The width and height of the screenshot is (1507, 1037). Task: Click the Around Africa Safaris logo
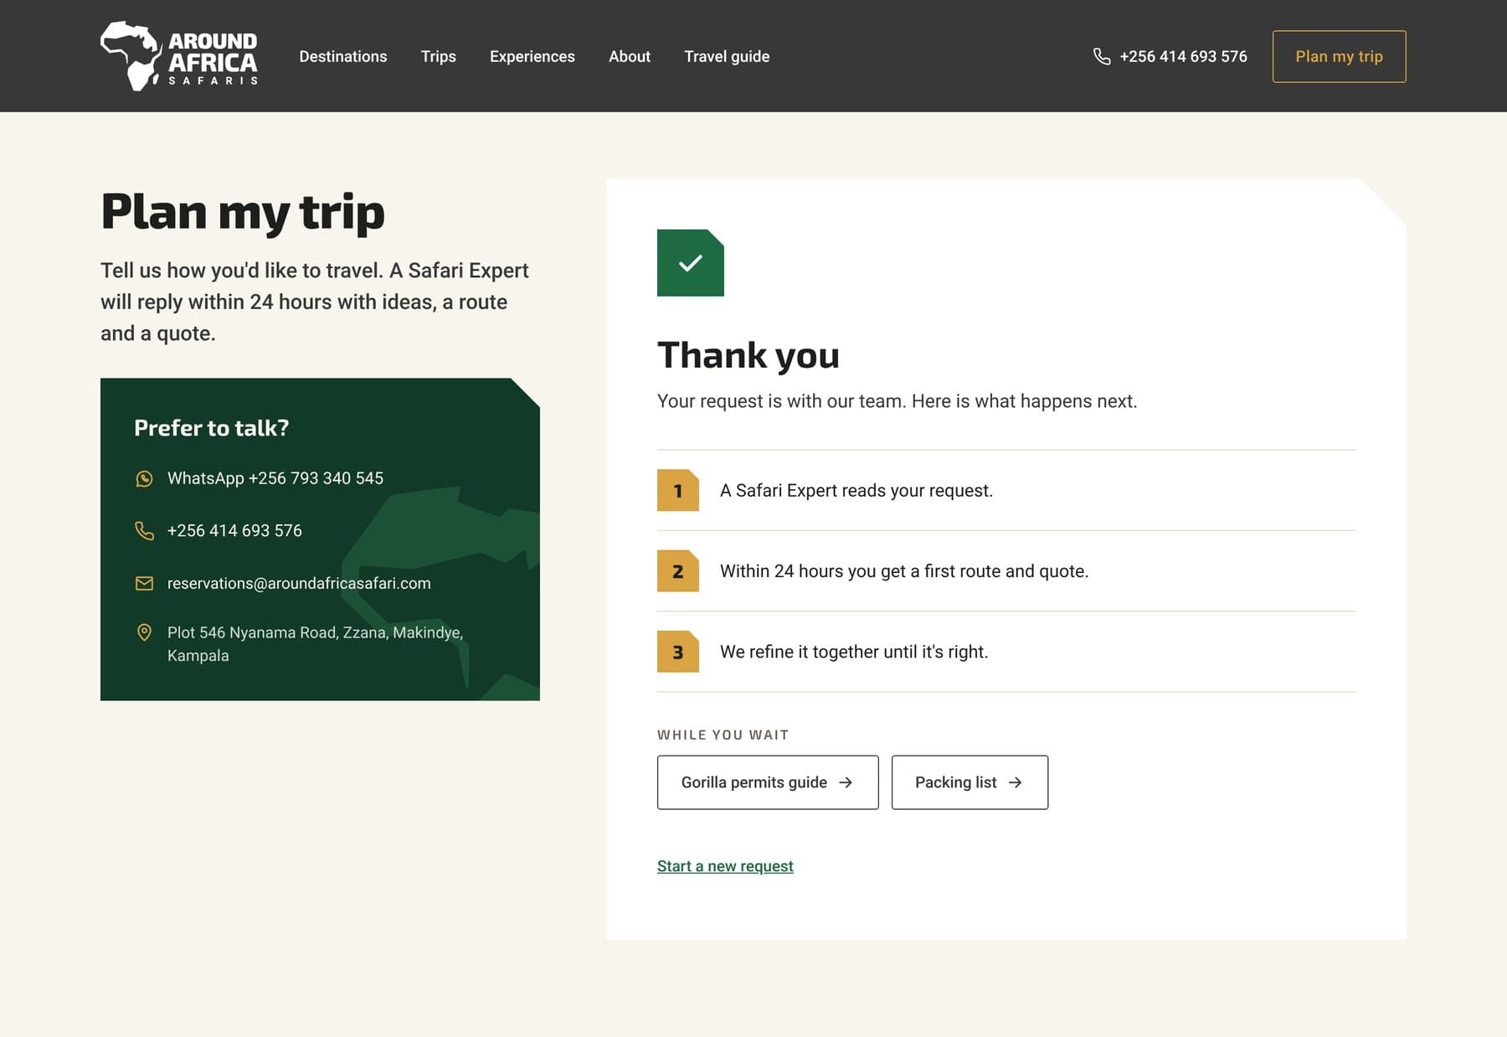[179, 56]
